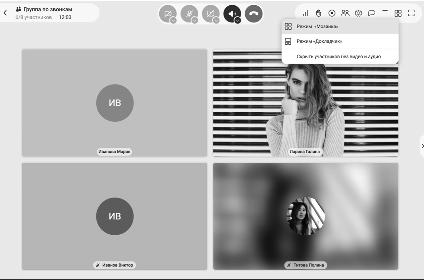424x280 pixels.
Task: Expand camera options dropdown arrow
Action: 173,21
